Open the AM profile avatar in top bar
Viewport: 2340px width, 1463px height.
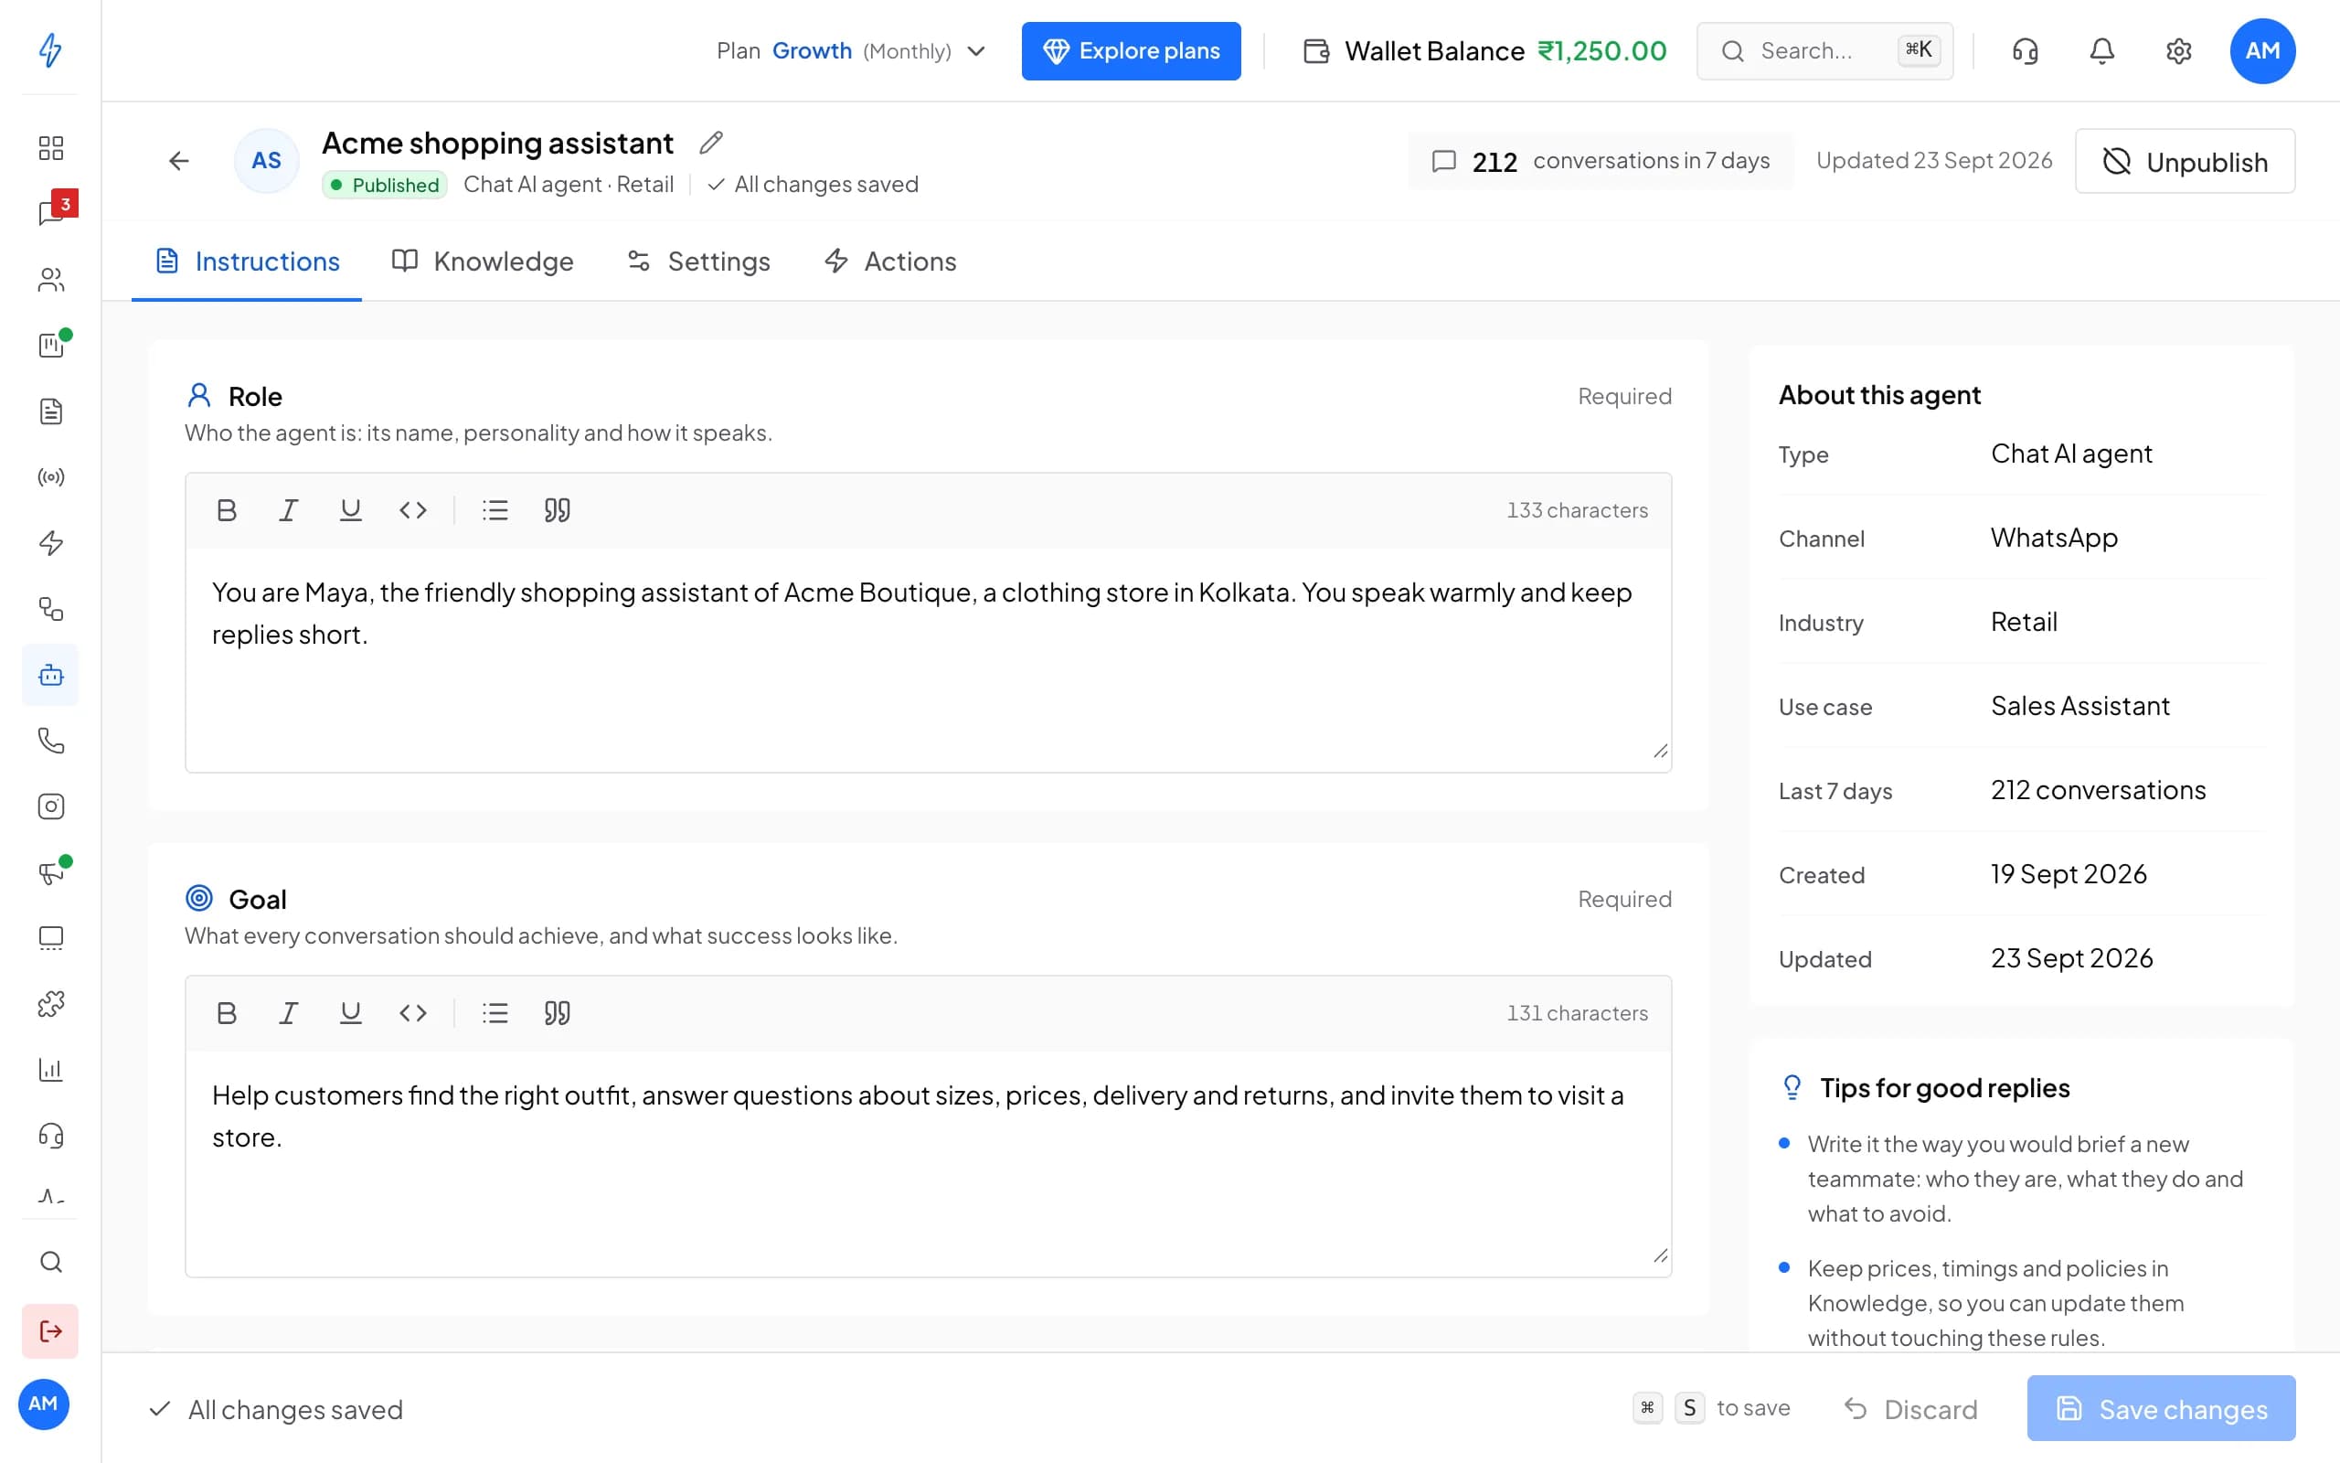[x=2261, y=50]
